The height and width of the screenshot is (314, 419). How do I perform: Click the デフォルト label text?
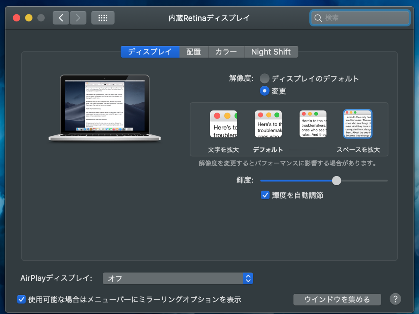pyautogui.click(x=268, y=150)
